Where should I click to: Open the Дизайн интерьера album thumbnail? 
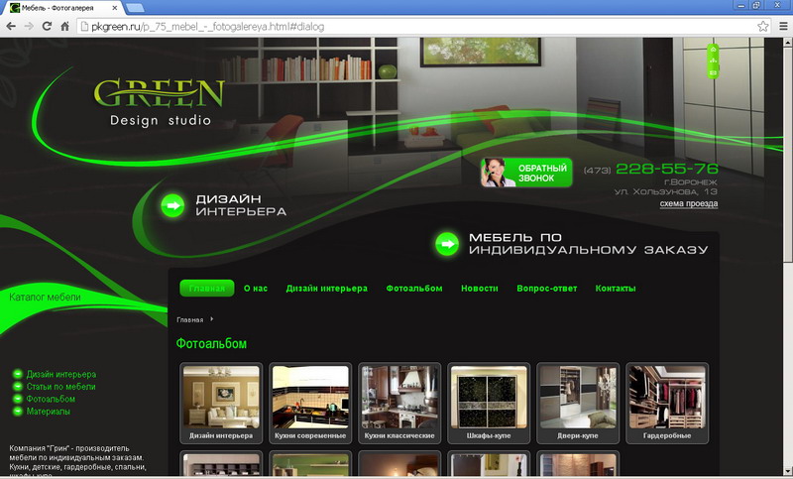[x=221, y=403]
